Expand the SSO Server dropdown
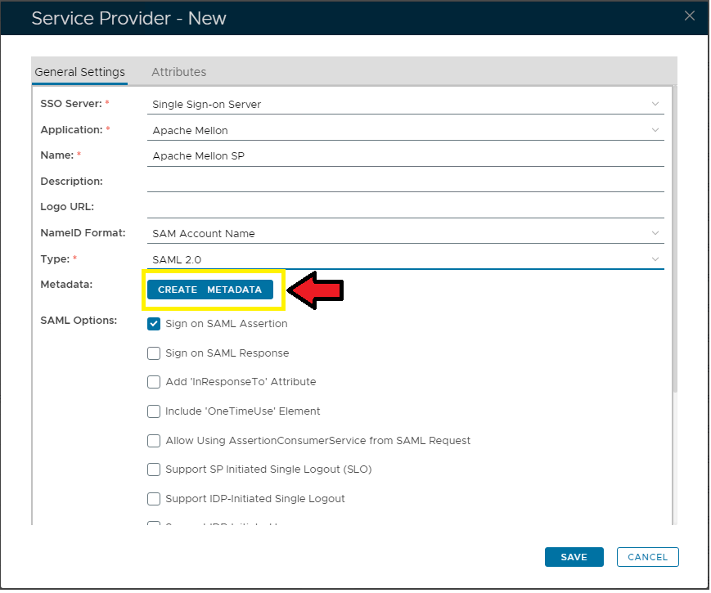Viewport: 711px width, 593px height. coord(655,104)
